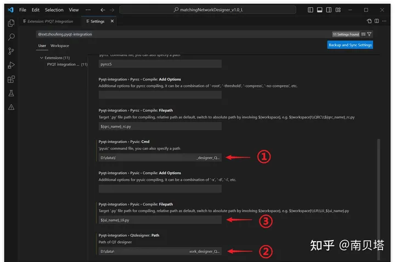
Task: Toggle the bottom panel layout icon
Action: (x=319, y=10)
